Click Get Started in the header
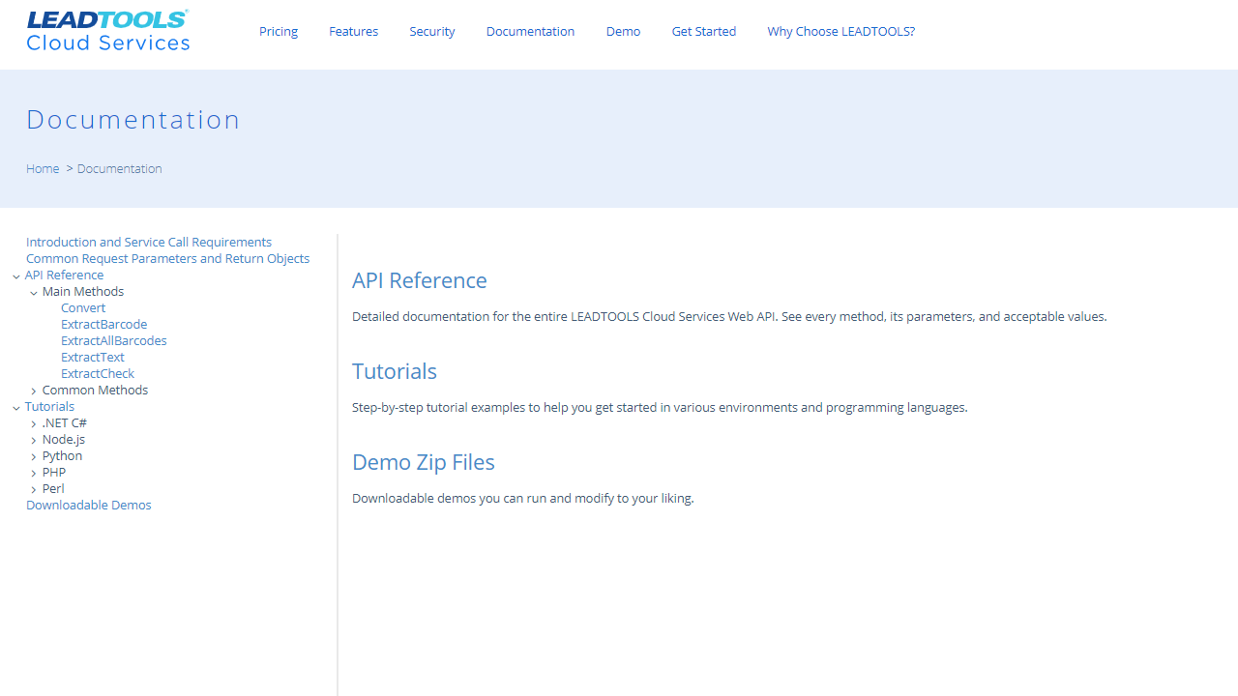Screen dimensions: 1238x696 (704, 31)
